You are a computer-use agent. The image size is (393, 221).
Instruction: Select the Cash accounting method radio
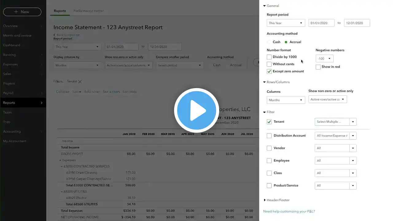[269, 42]
